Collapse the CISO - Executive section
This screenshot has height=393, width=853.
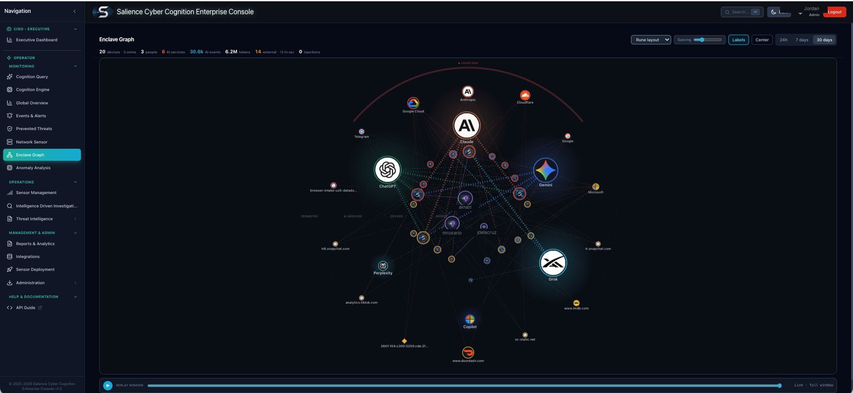[x=76, y=29]
